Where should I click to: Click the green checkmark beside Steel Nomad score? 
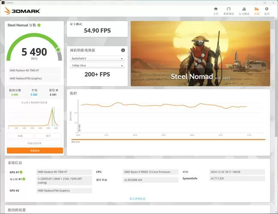pyautogui.click(x=39, y=25)
